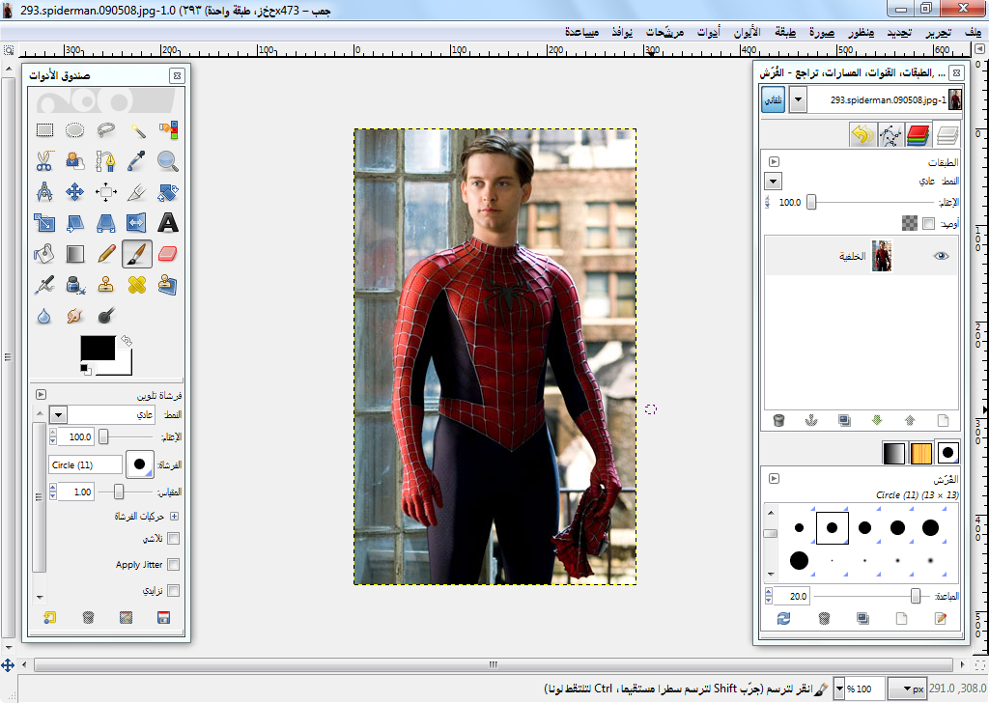This screenshot has height=703, width=989.
Task: Activate the Clone stamp tool
Action: 106,285
